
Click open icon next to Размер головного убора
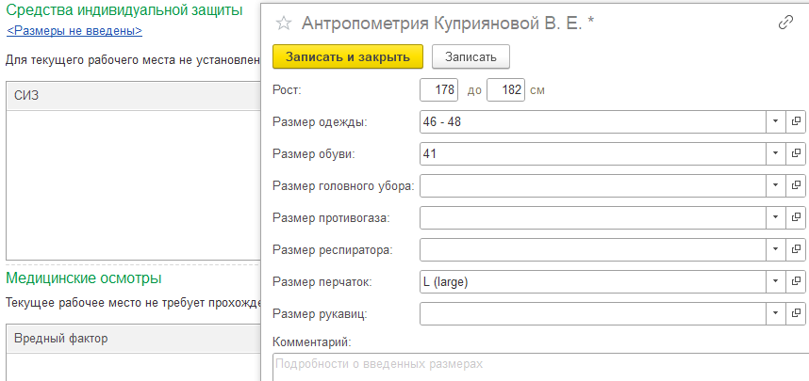pos(796,185)
